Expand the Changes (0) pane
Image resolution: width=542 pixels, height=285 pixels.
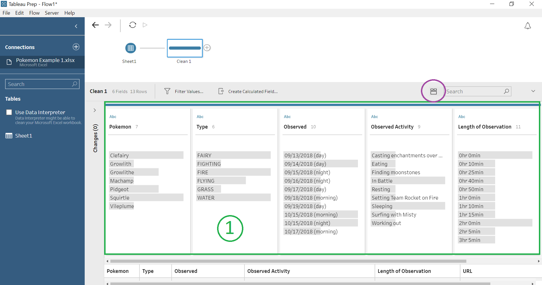point(95,110)
